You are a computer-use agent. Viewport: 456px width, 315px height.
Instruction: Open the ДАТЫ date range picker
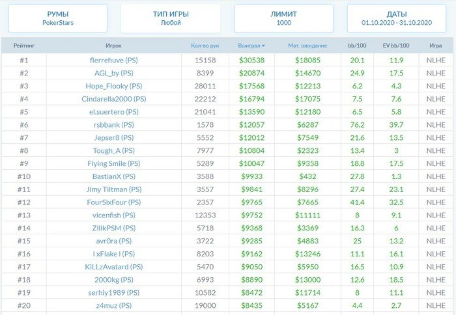point(397,18)
